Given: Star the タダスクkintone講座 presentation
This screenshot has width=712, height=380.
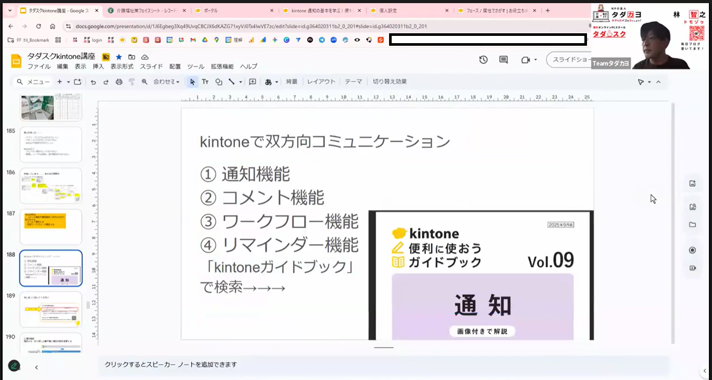Looking at the screenshot, I should pyautogui.click(x=119, y=57).
